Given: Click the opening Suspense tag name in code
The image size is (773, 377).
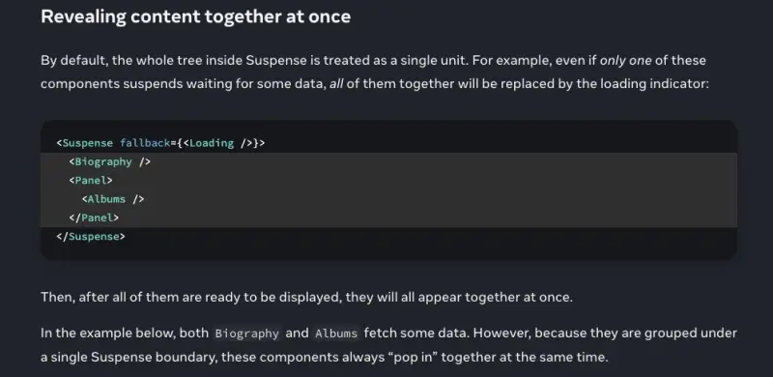Looking at the screenshot, I should pyautogui.click(x=88, y=143).
